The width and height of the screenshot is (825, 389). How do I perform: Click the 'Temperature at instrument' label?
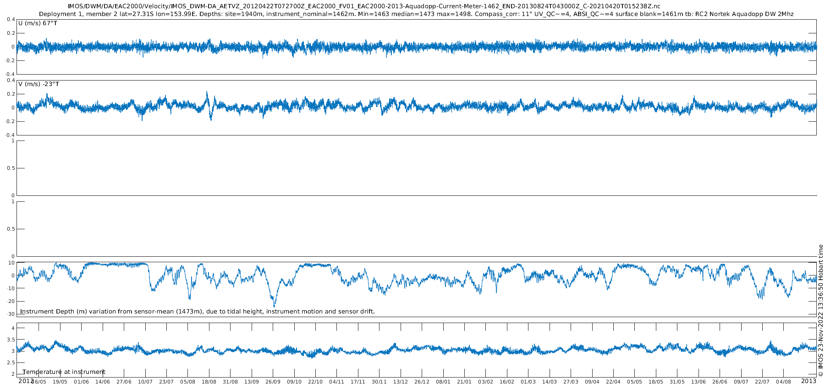click(64, 372)
